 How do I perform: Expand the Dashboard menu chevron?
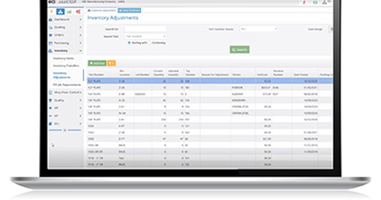(80, 20)
